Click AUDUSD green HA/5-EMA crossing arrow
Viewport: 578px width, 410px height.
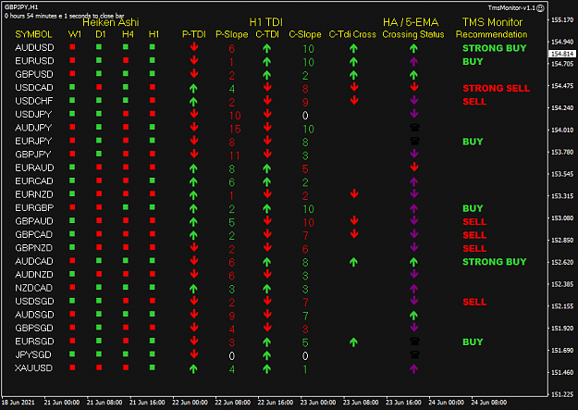(x=413, y=47)
